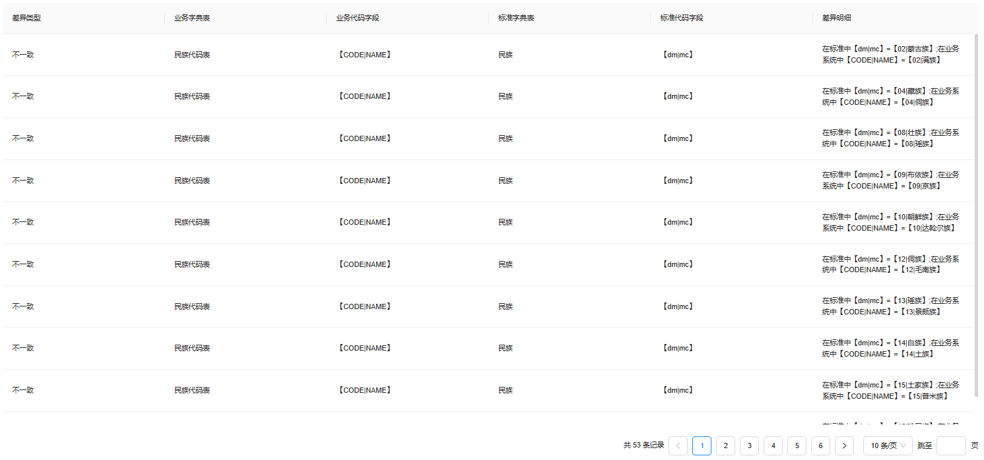Click the 业务代码字段 column header

coord(358,18)
